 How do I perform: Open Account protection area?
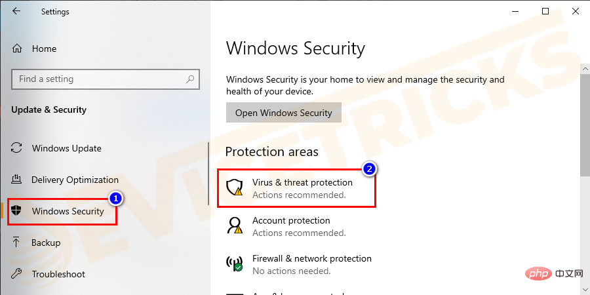pos(291,221)
